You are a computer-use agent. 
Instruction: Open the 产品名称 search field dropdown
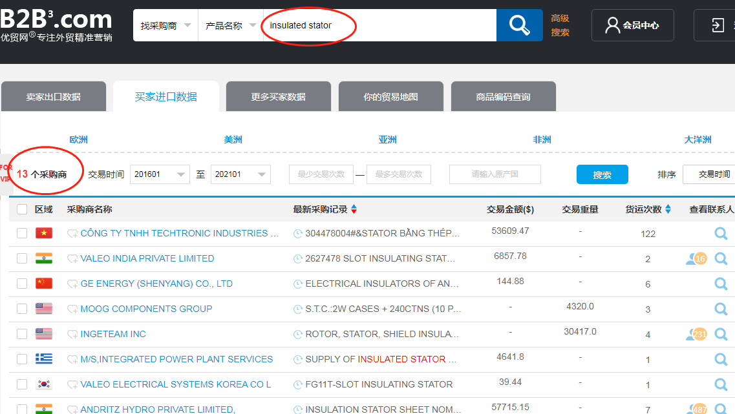[231, 25]
